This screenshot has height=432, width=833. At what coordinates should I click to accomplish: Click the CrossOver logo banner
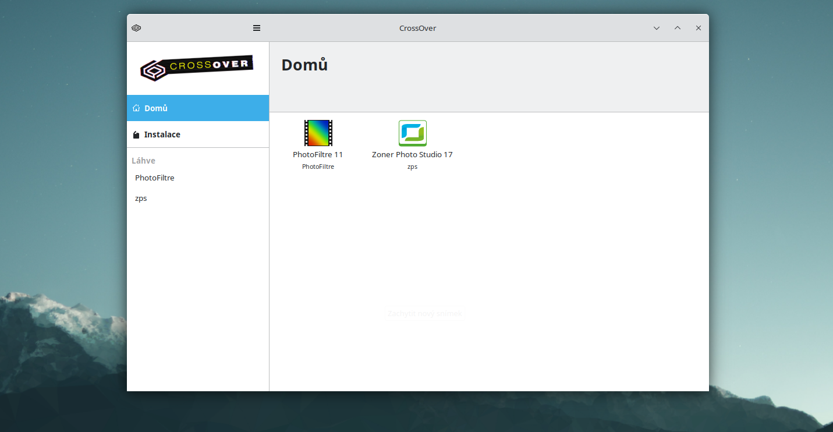click(x=197, y=68)
